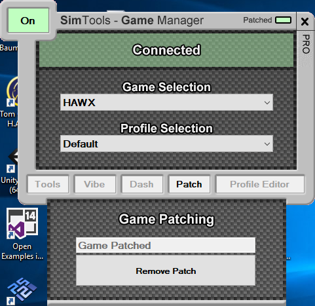Toggle the green On power button
This screenshot has height=306, width=315.
click(x=28, y=20)
